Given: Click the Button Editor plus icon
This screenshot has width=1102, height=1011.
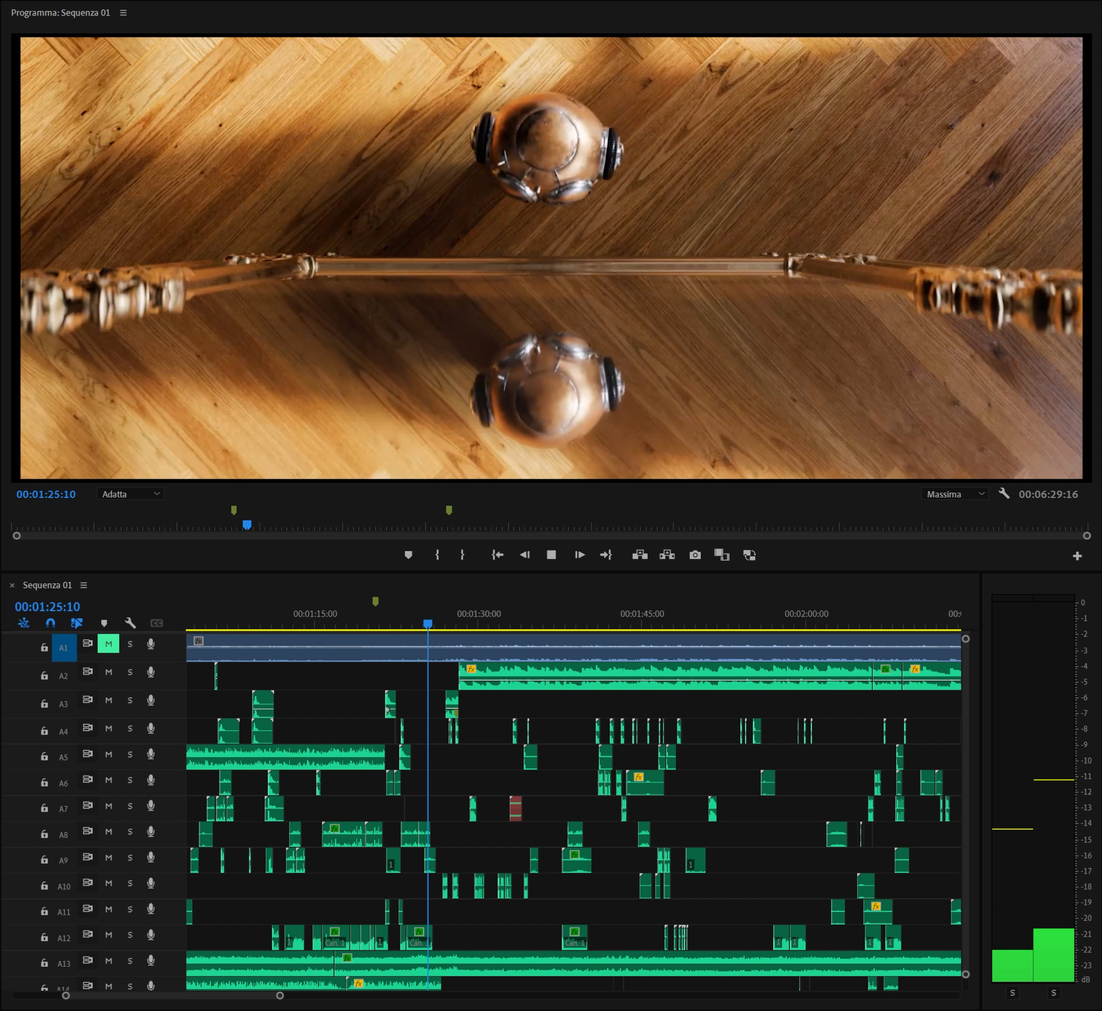Looking at the screenshot, I should pos(1077,556).
